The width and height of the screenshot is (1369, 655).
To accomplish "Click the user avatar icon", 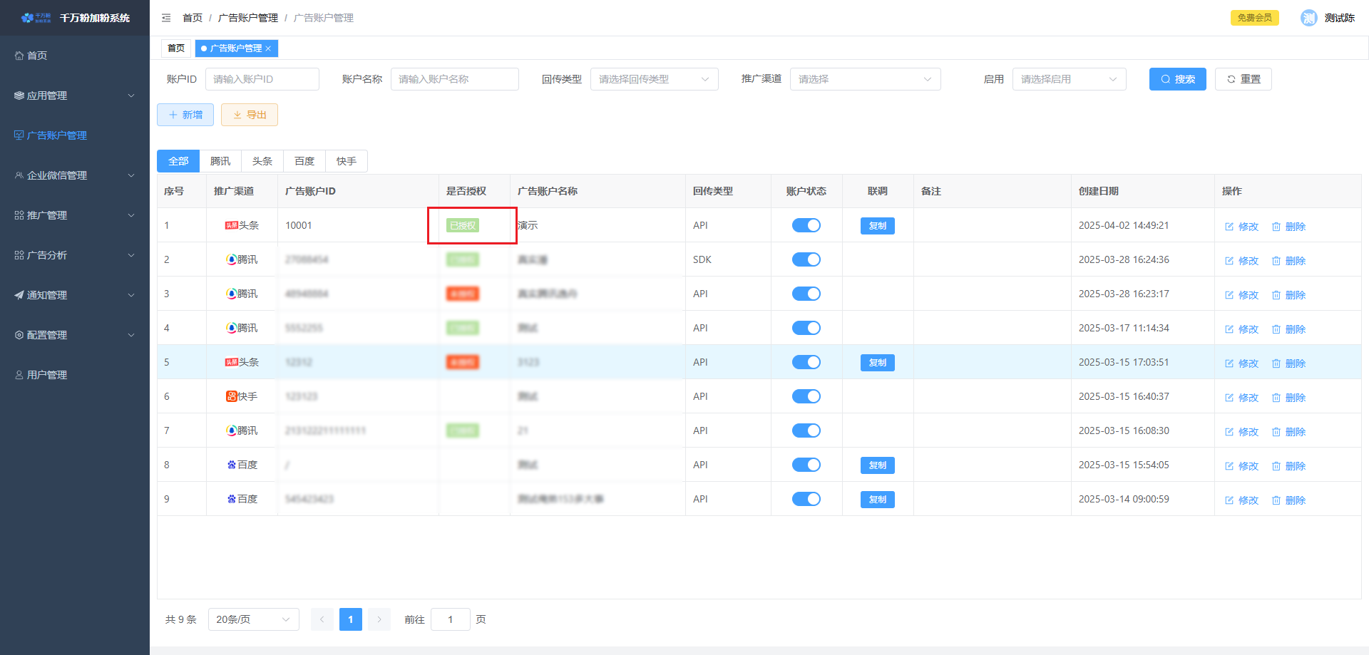I will point(1308,18).
